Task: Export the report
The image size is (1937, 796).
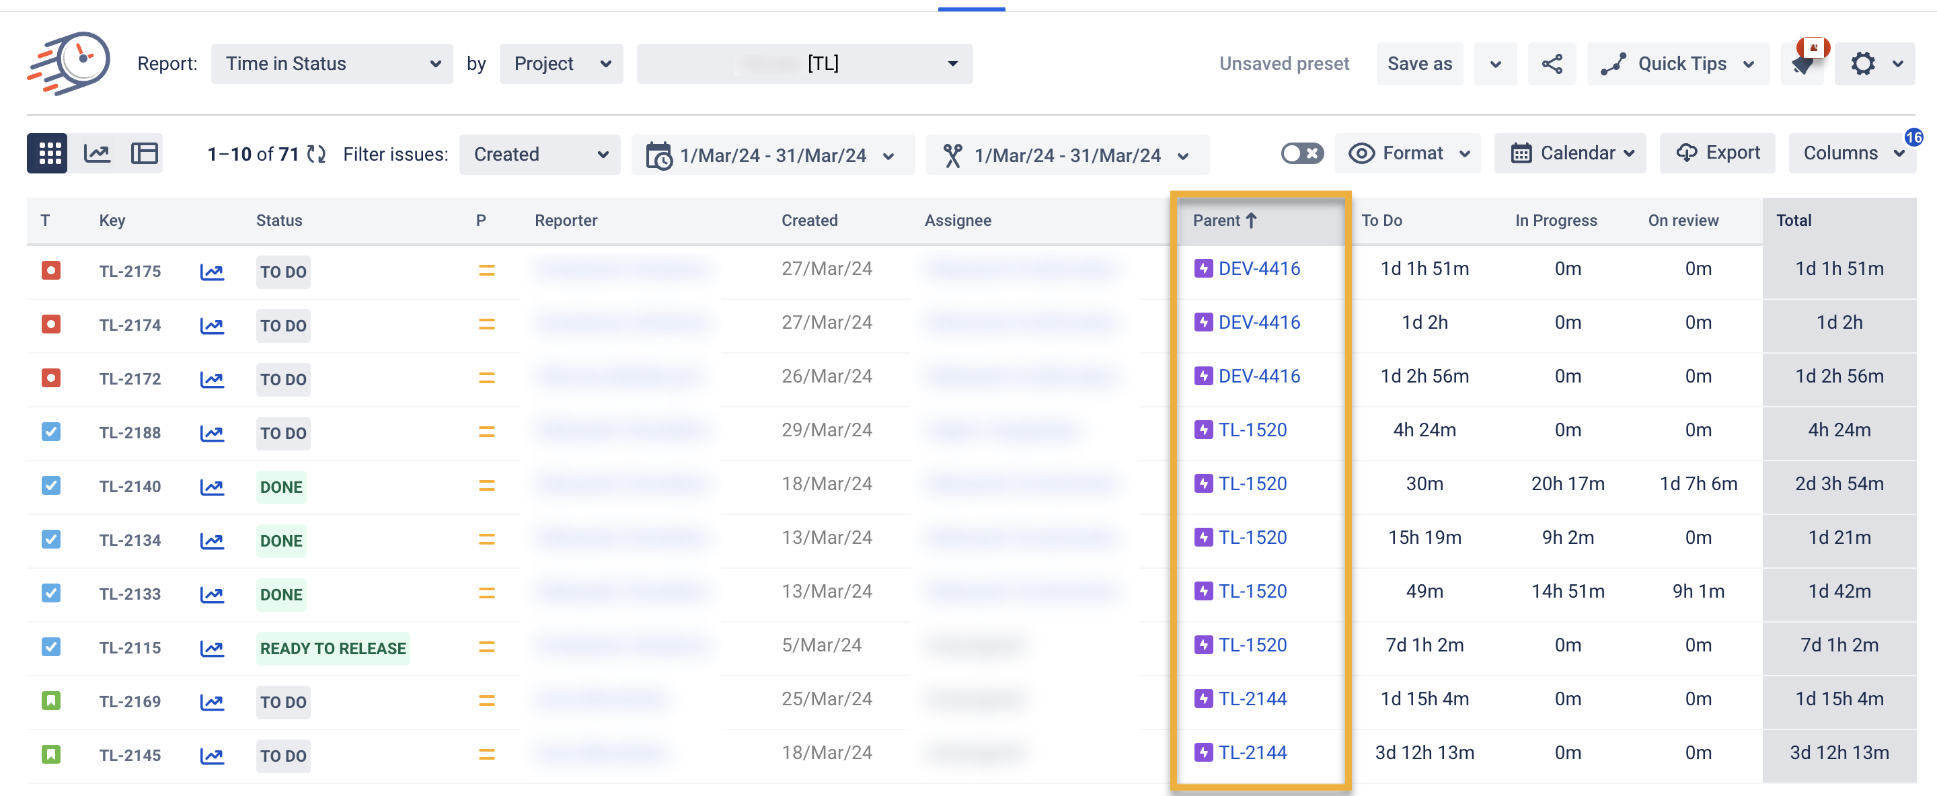Action: click(x=1718, y=153)
